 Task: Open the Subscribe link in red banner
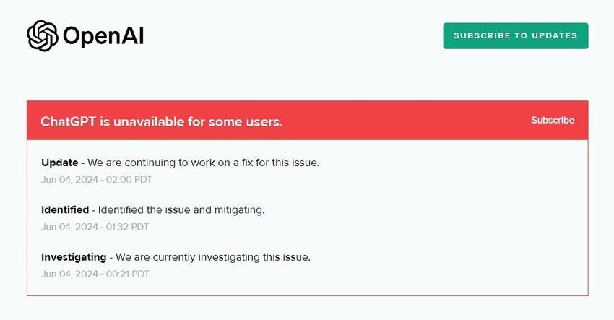click(x=553, y=120)
